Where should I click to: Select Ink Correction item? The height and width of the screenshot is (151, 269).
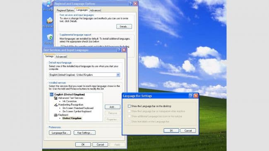point(70,101)
